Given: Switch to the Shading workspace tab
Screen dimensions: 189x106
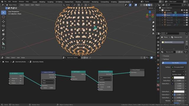Looking at the screenshot, I should 78,2.
